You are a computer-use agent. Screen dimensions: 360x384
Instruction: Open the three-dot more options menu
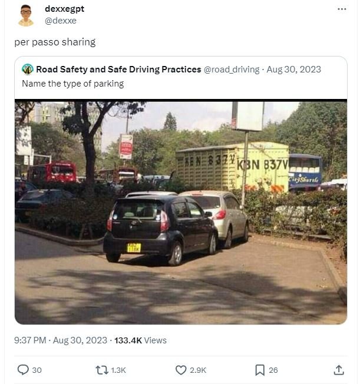click(342, 9)
